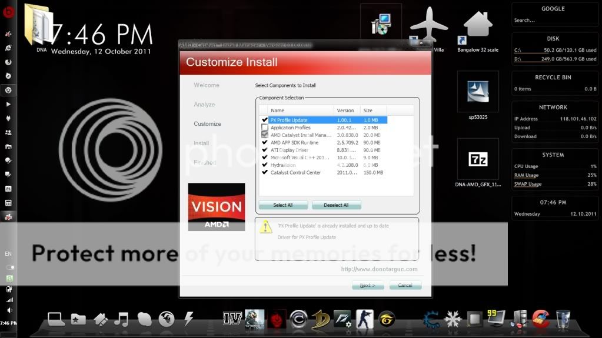Cancel the Catalyst installation
This screenshot has width=602, height=338.
click(405, 285)
